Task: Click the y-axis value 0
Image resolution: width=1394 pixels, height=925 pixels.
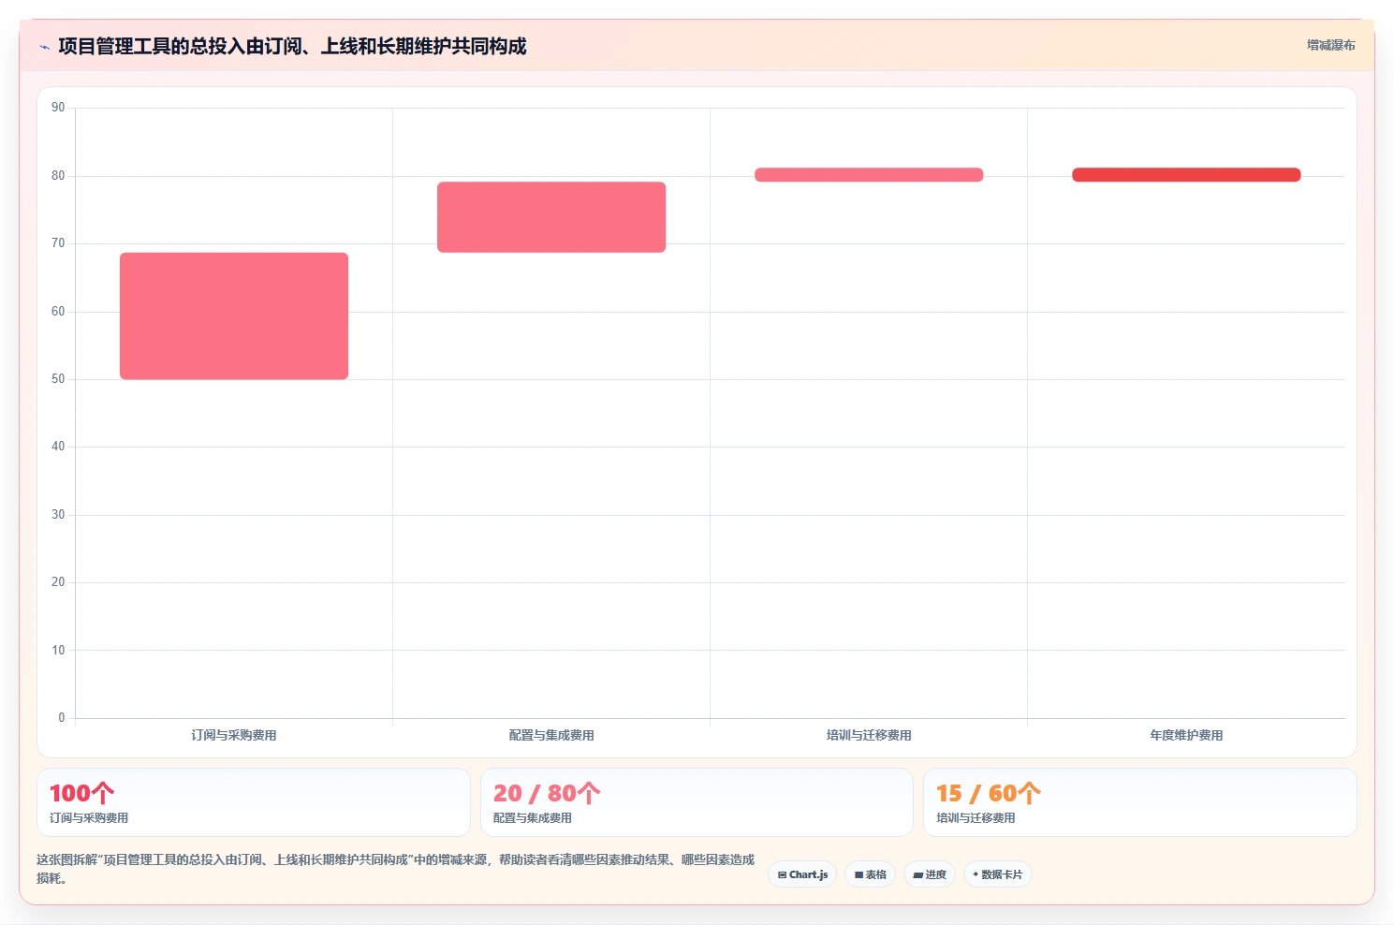Action: click(x=62, y=718)
